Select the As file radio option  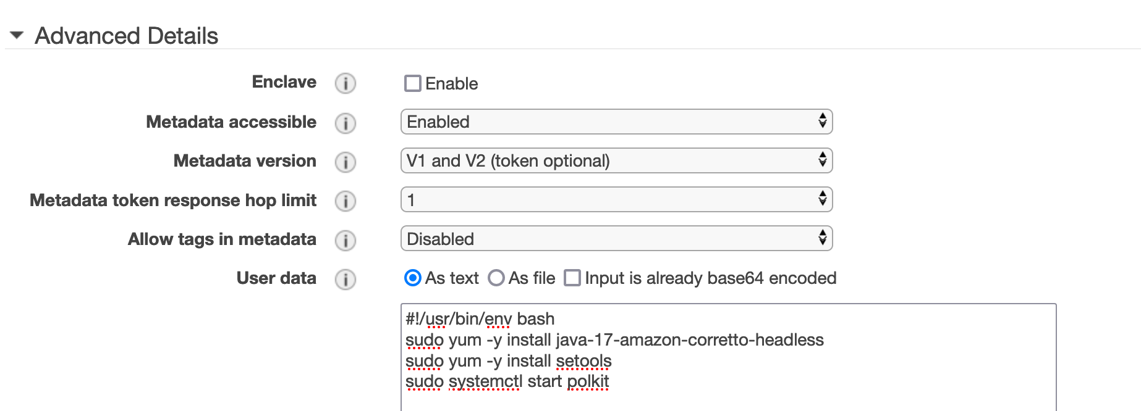[496, 278]
